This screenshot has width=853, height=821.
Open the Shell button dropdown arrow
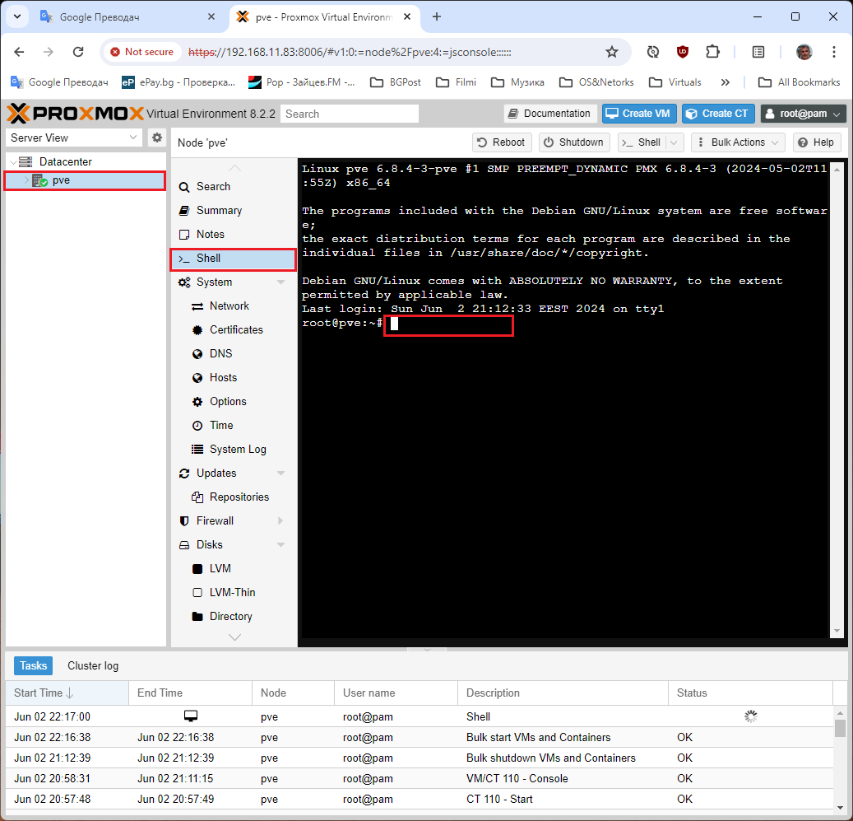[674, 142]
